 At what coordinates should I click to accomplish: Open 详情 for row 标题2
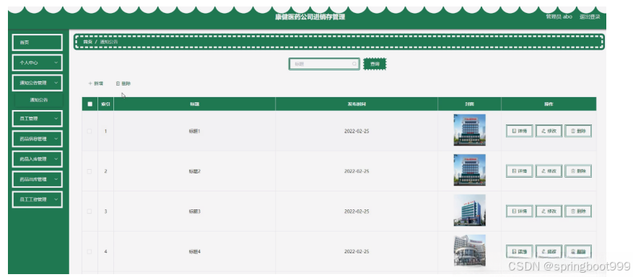coord(519,171)
